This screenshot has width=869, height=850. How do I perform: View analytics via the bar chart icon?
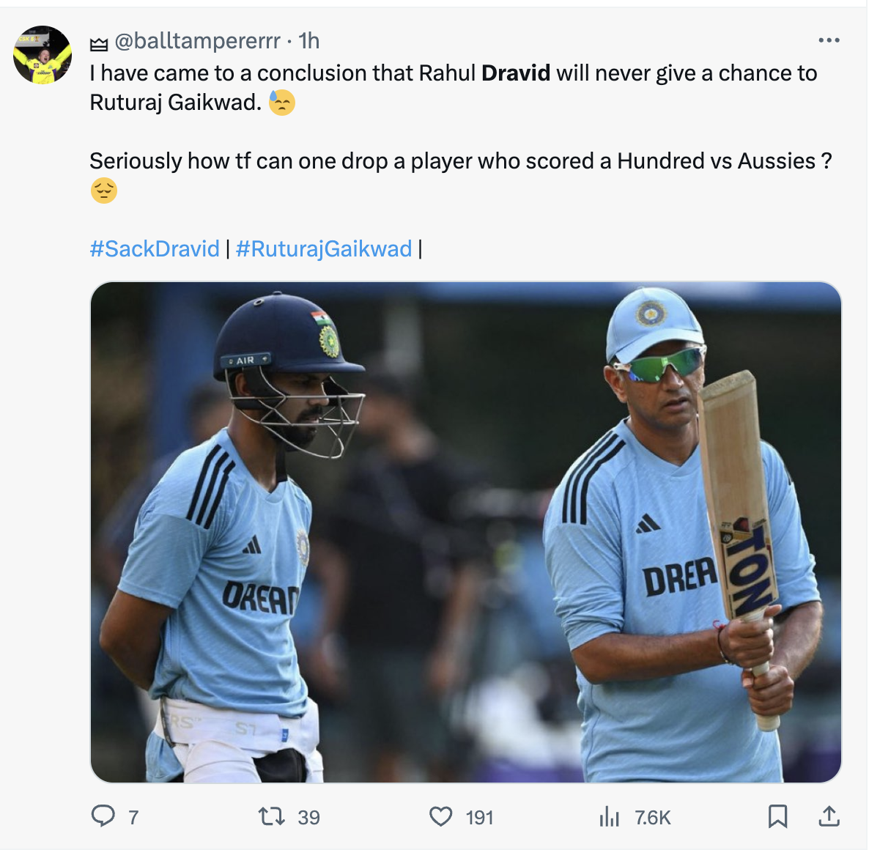click(x=609, y=817)
